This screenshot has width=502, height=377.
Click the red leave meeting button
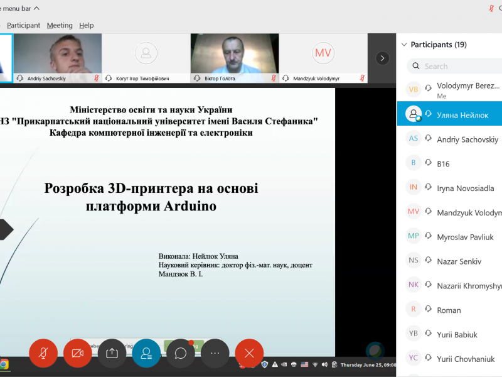(x=249, y=353)
